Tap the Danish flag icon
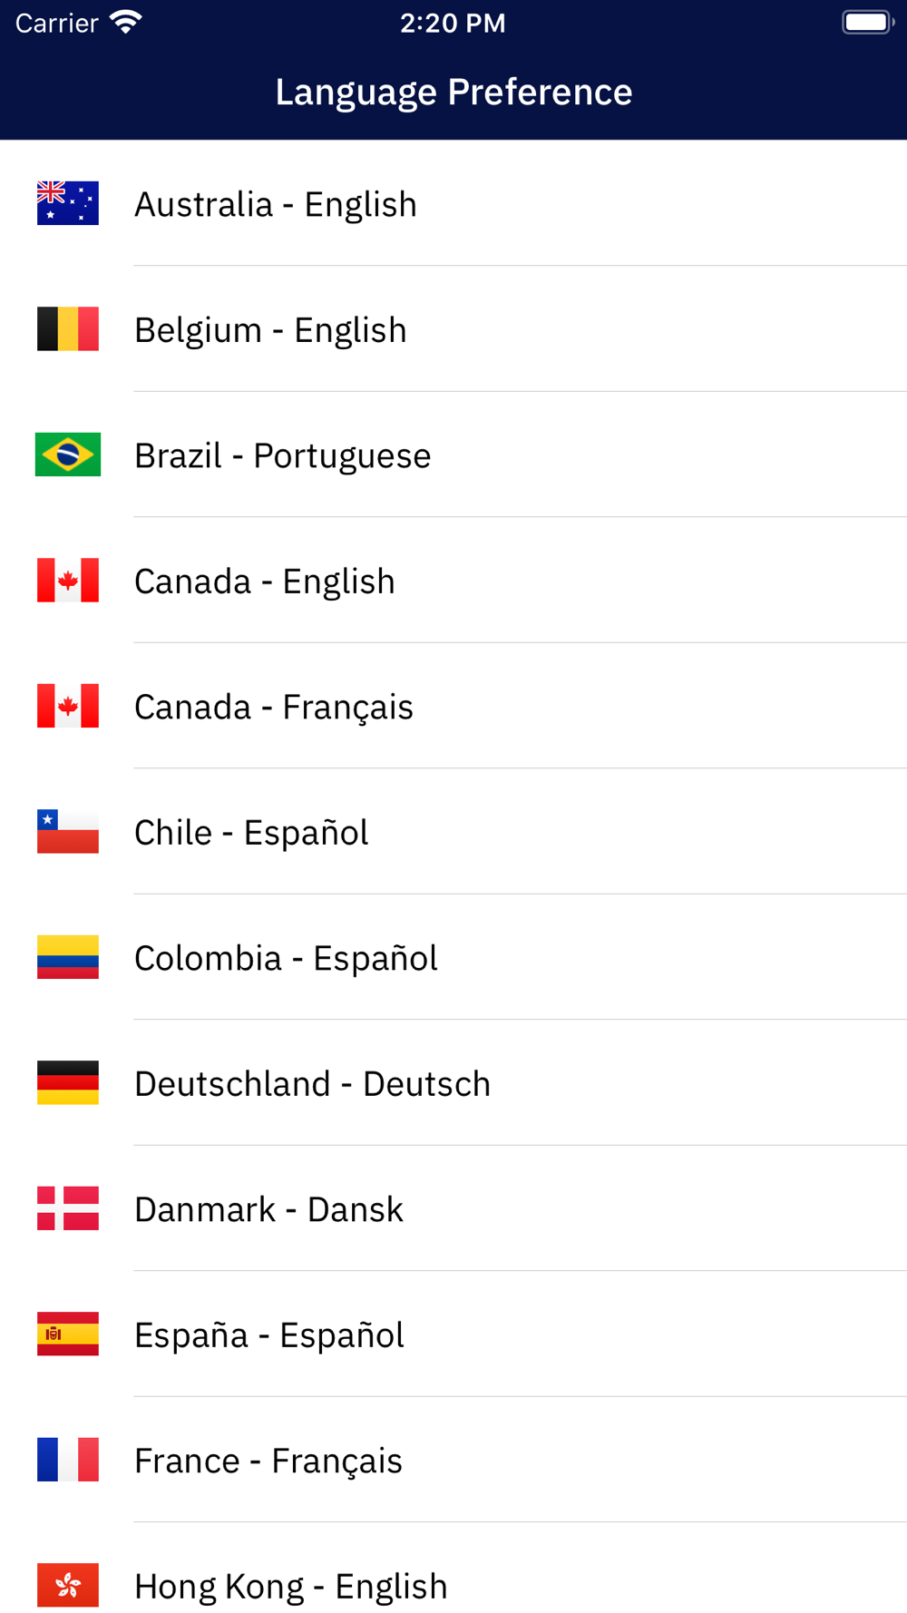Image resolution: width=907 pixels, height=1613 pixels. 68,1208
